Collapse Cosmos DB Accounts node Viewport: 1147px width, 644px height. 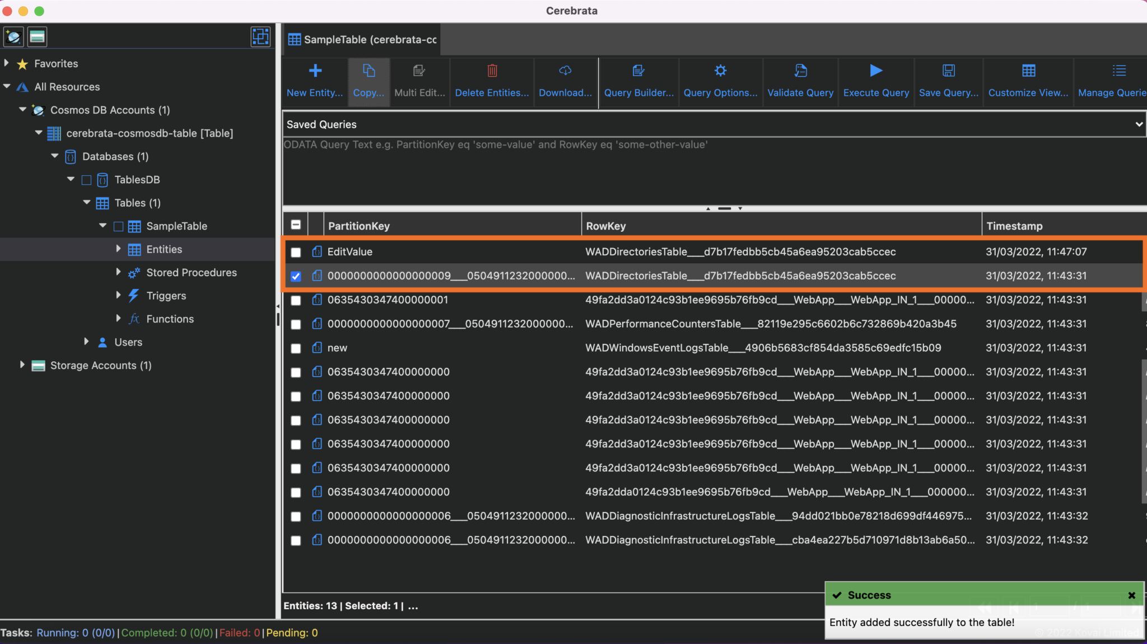(22, 109)
